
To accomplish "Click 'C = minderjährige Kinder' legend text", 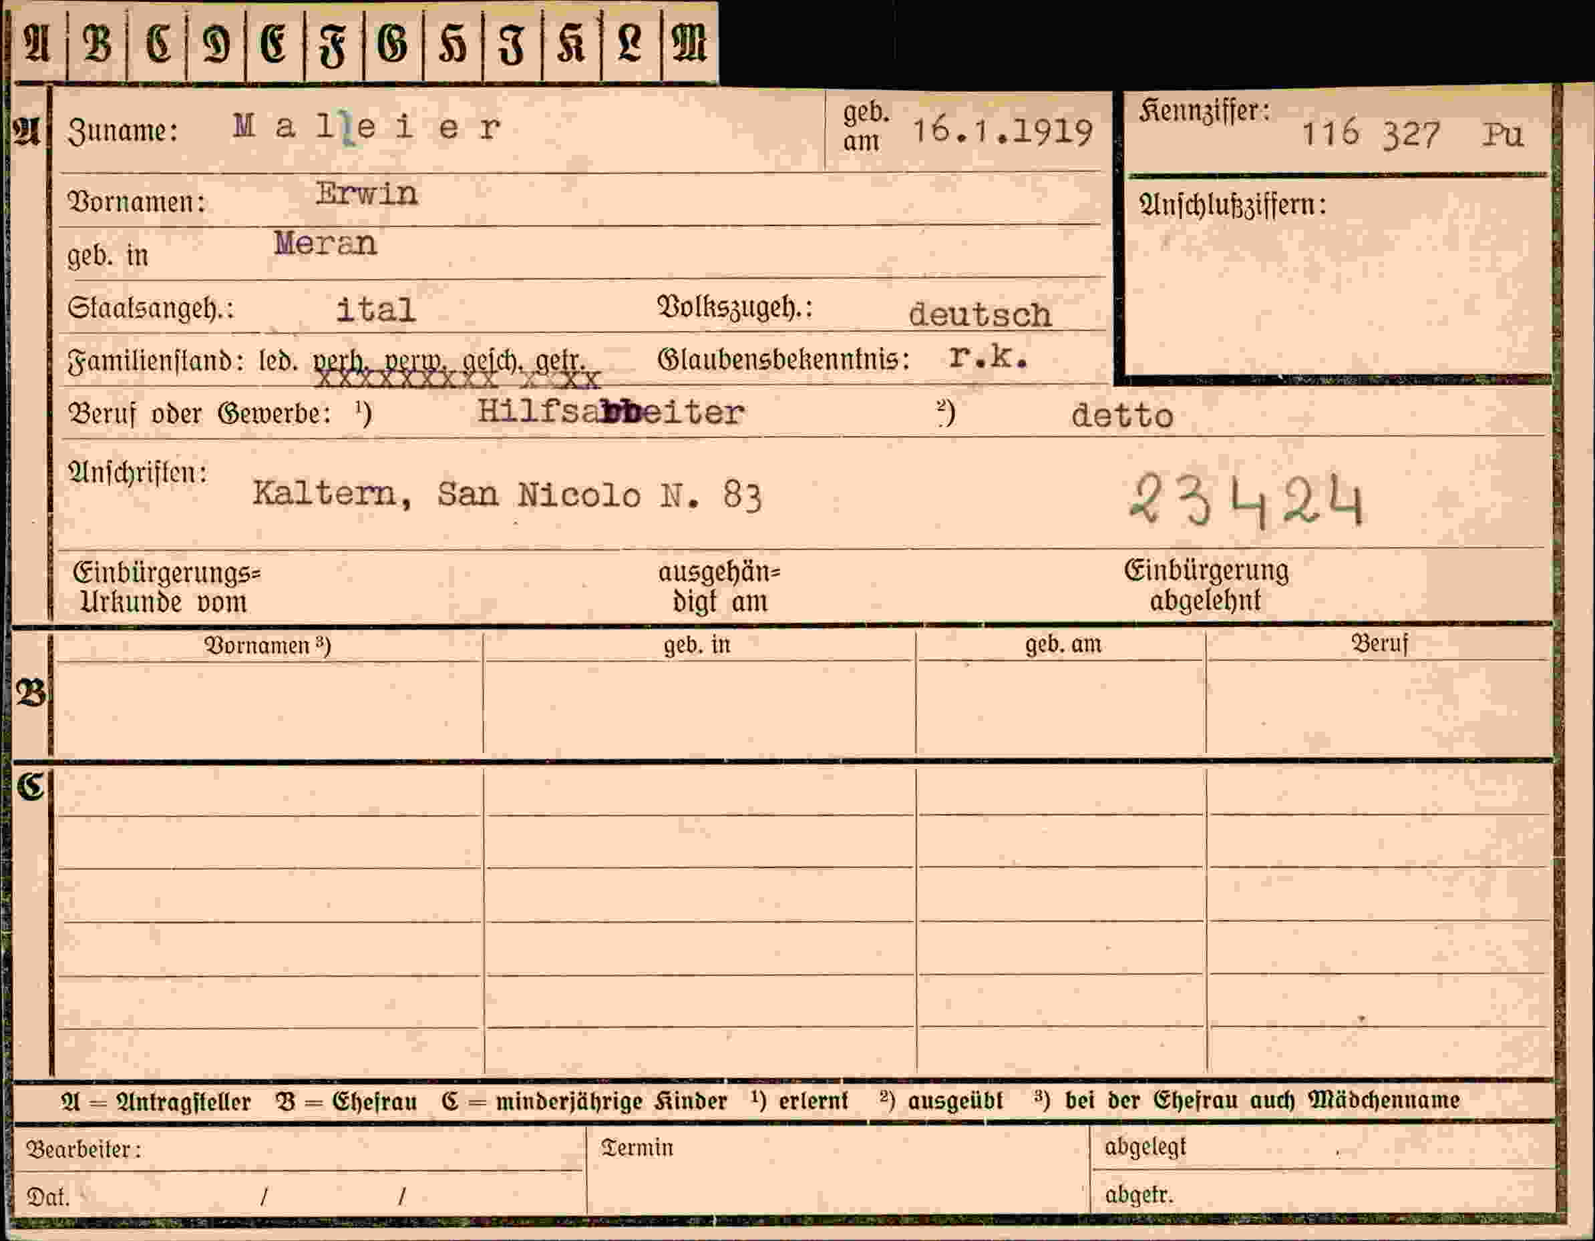I will coord(584,1101).
